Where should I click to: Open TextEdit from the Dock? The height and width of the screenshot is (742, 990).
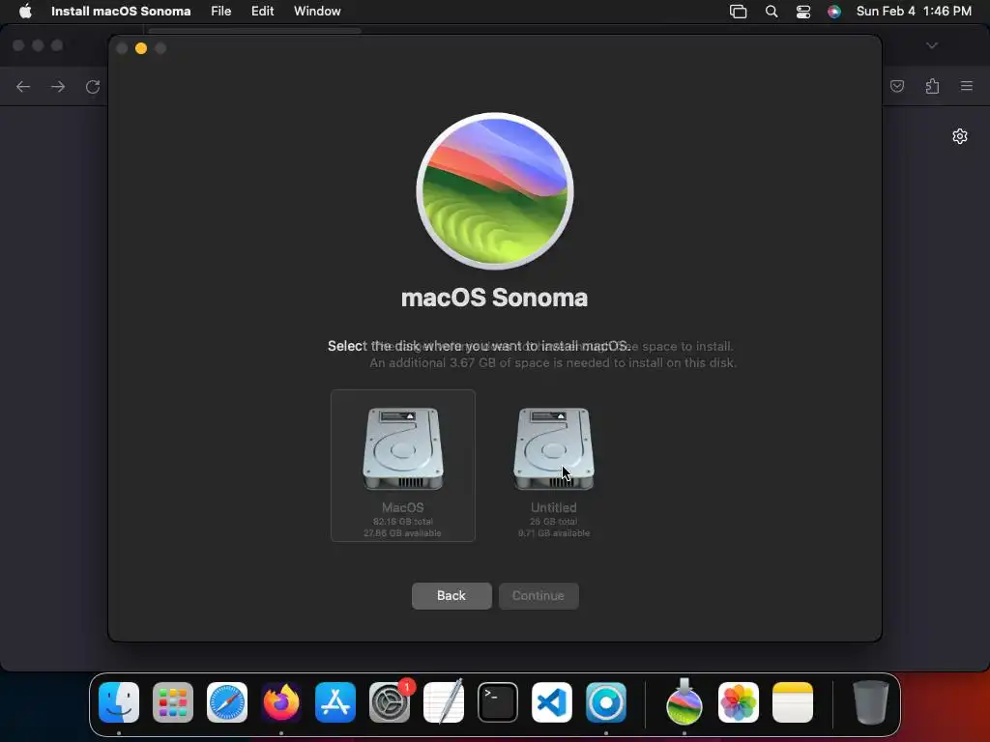(x=443, y=702)
